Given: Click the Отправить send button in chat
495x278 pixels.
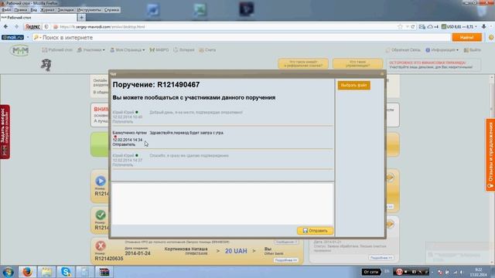Looking at the screenshot, I should point(315,231).
